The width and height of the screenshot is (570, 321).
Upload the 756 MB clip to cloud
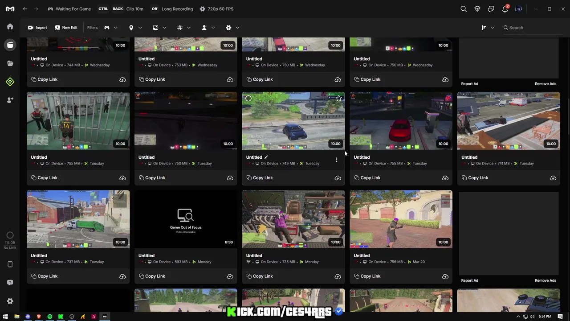coord(445,276)
